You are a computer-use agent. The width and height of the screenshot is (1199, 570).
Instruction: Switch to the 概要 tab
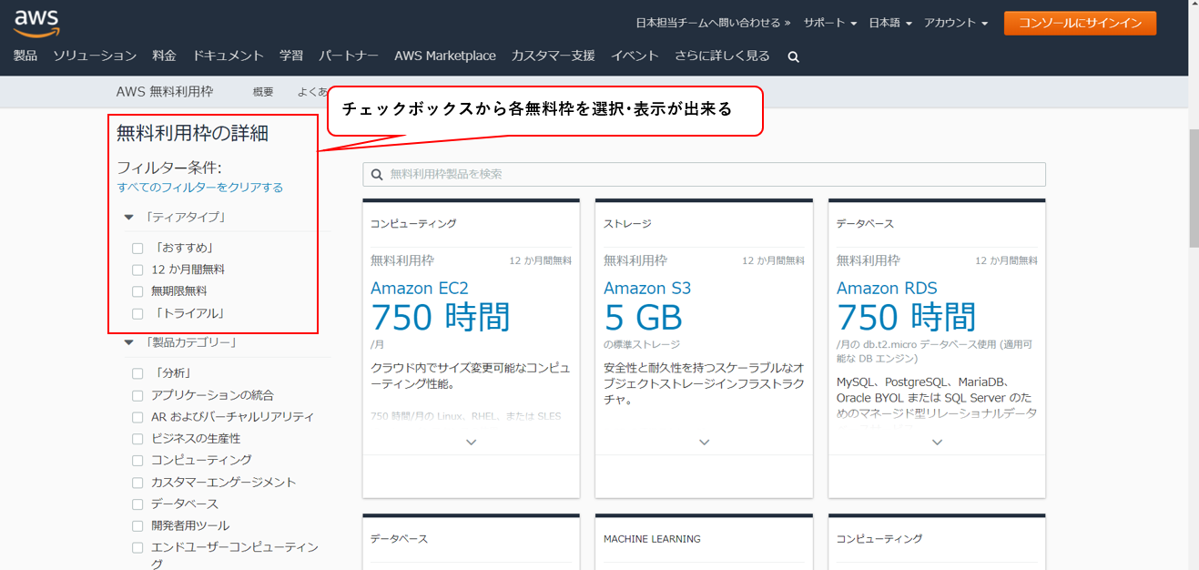click(x=262, y=91)
